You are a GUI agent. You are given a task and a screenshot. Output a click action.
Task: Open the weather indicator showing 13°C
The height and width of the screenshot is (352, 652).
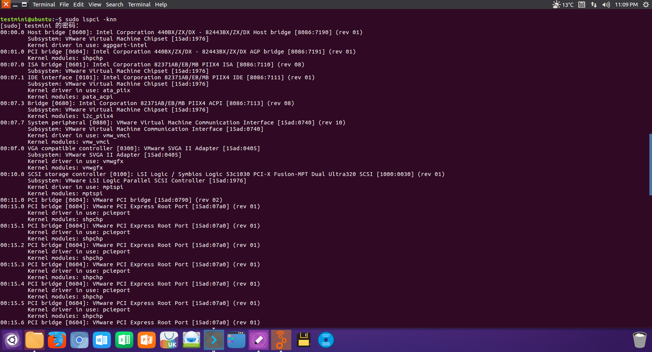point(563,5)
